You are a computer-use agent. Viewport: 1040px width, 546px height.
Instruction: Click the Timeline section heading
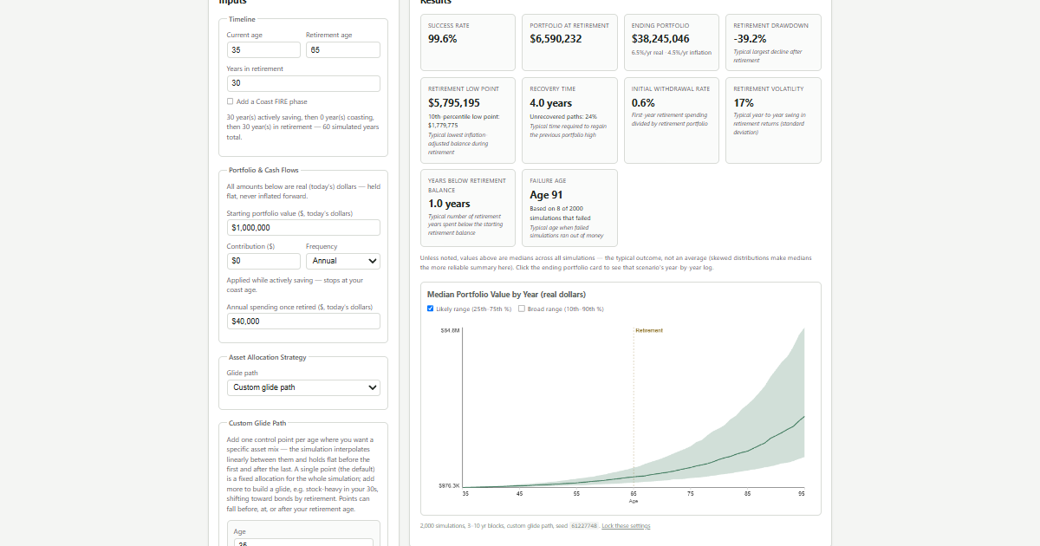tap(242, 19)
